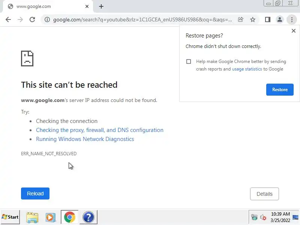Image resolution: width=300 pixels, height=225 pixels.
Task: Bookmark this page with the star icon
Action: click(253, 19)
